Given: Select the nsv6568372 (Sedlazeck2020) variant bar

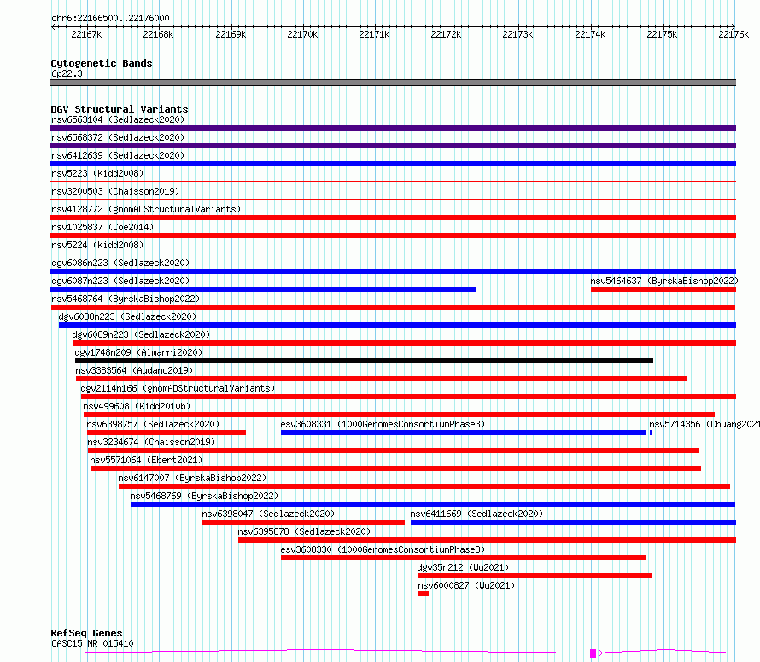Looking at the screenshot, I should 393,146.
